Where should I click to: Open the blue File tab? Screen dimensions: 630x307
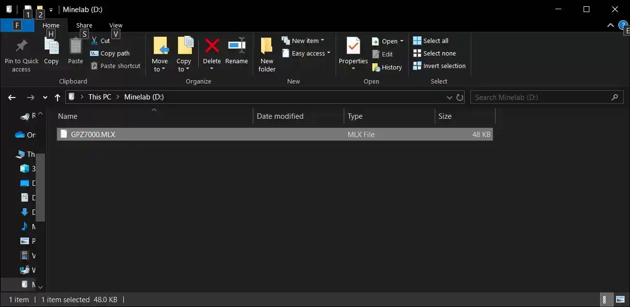pos(17,25)
